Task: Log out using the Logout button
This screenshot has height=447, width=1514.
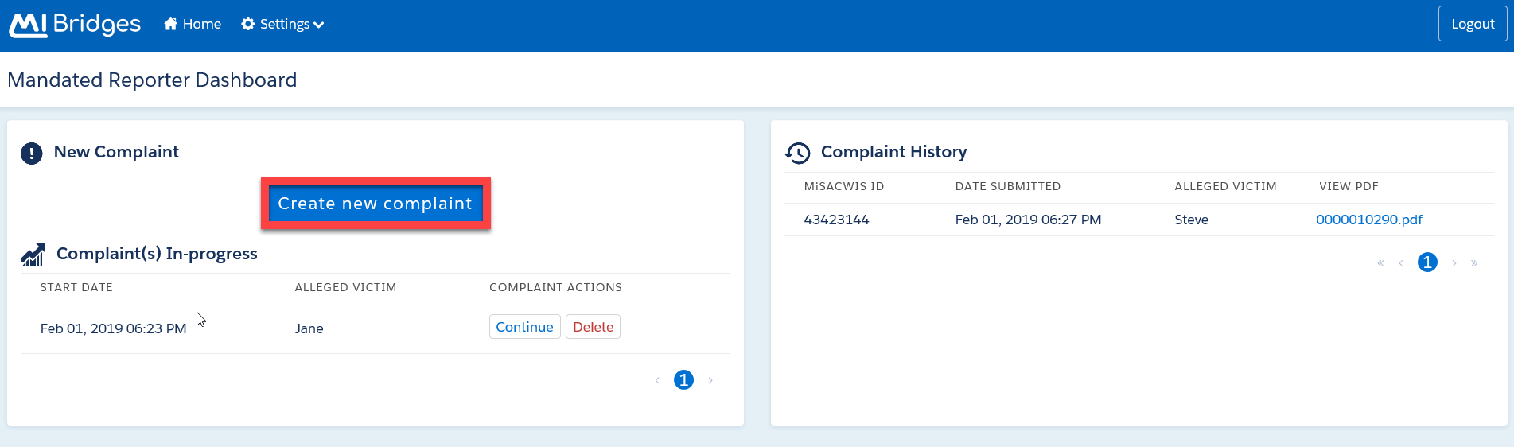Action: point(1472,24)
